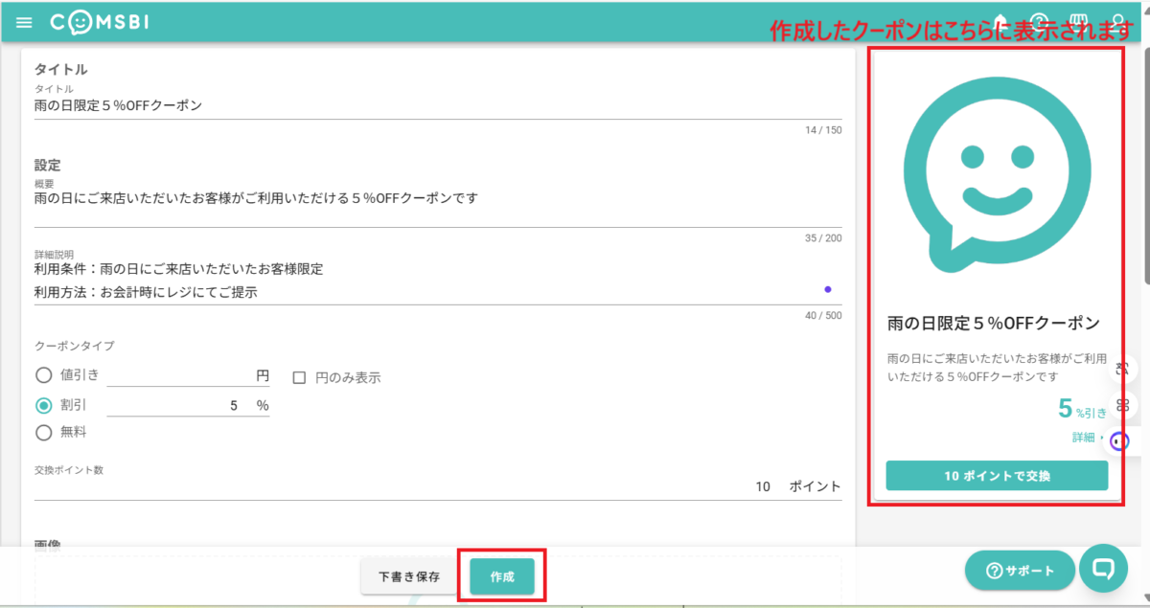Select the 割引 coupon type
The image size is (1150, 608).
click(43, 405)
